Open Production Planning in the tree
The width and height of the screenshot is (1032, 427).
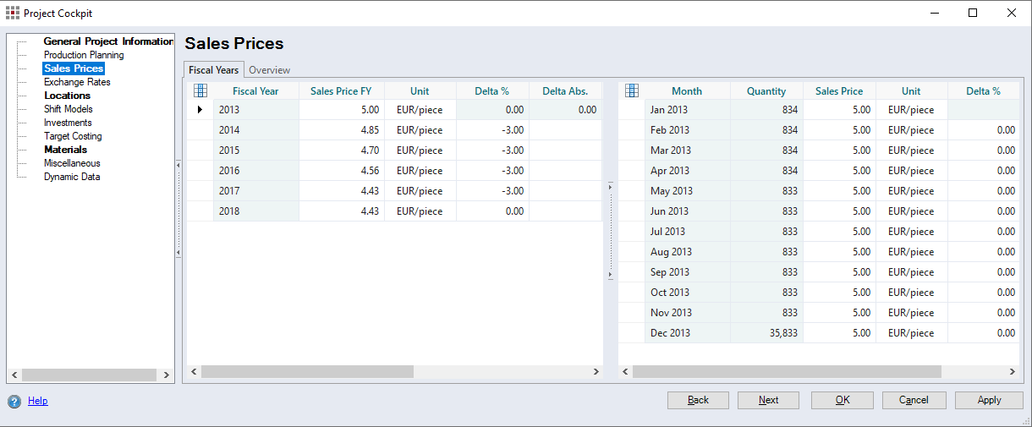click(x=84, y=55)
